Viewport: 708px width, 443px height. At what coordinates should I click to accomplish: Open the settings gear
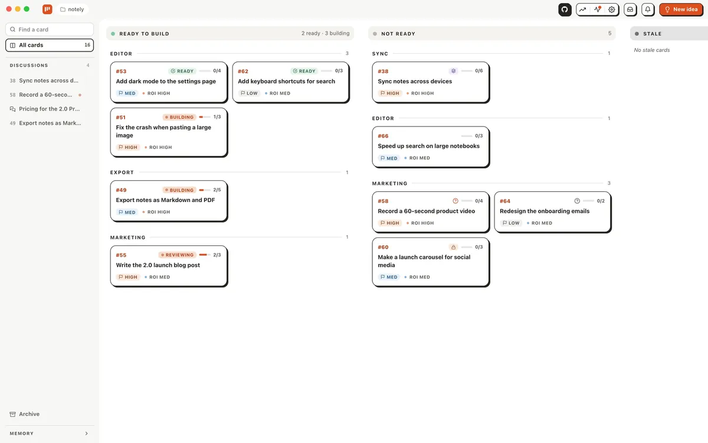(x=612, y=9)
